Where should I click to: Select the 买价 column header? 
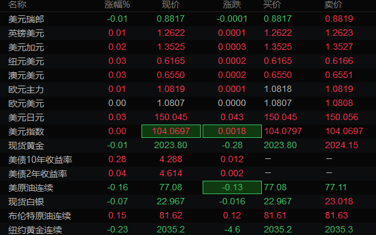(x=272, y=4)
